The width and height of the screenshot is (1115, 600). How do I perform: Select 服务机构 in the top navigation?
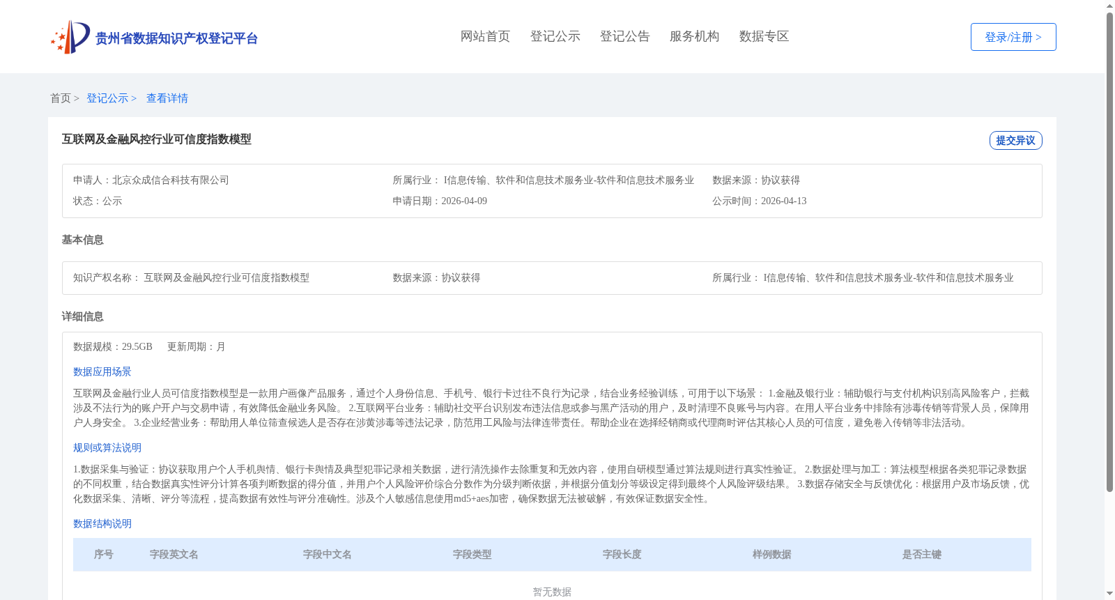coord(694,36)
